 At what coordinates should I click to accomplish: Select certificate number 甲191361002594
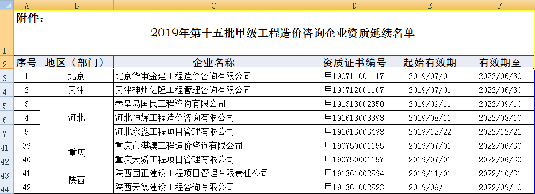tap(355, 173)
